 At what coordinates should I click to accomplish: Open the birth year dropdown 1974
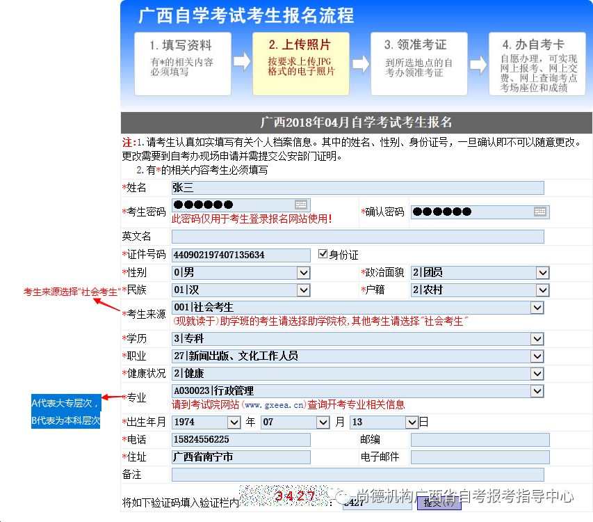tap(206, 422)
